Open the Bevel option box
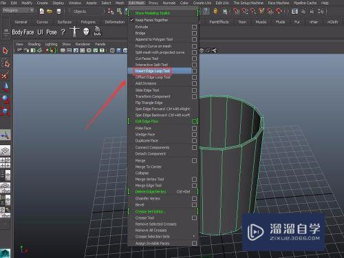Image resolution: width=344 pixels, height=258 pixels. [x=194, y=205]
